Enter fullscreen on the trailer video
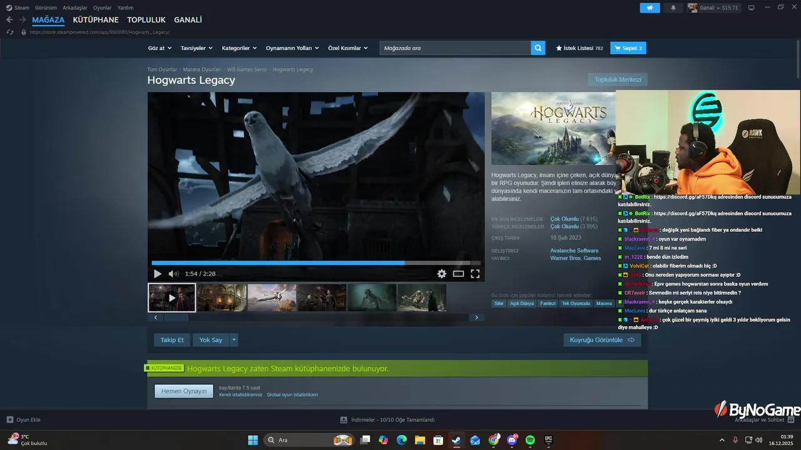The width and height of the screenshot is (801, 450). tap(475, 274)
